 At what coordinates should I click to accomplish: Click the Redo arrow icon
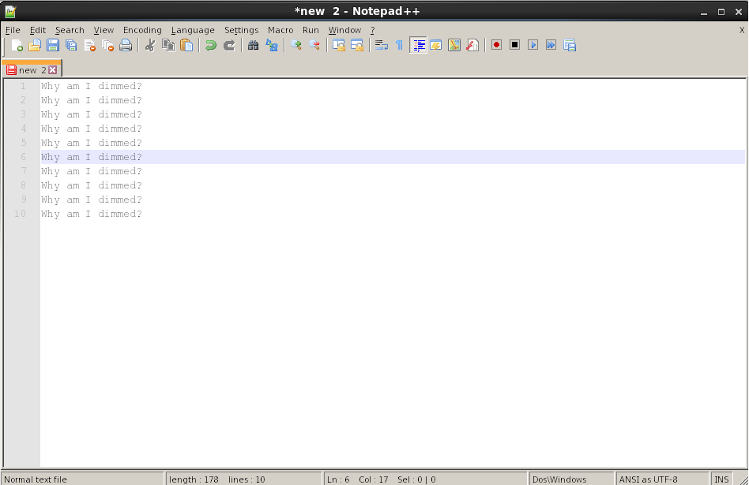pyautogui.click(x=229, y=45)
